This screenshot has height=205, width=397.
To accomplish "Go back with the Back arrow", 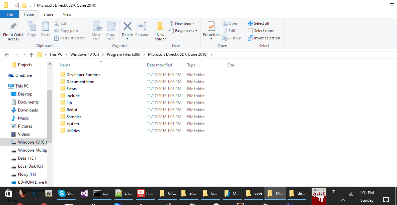I will point(7,54).
